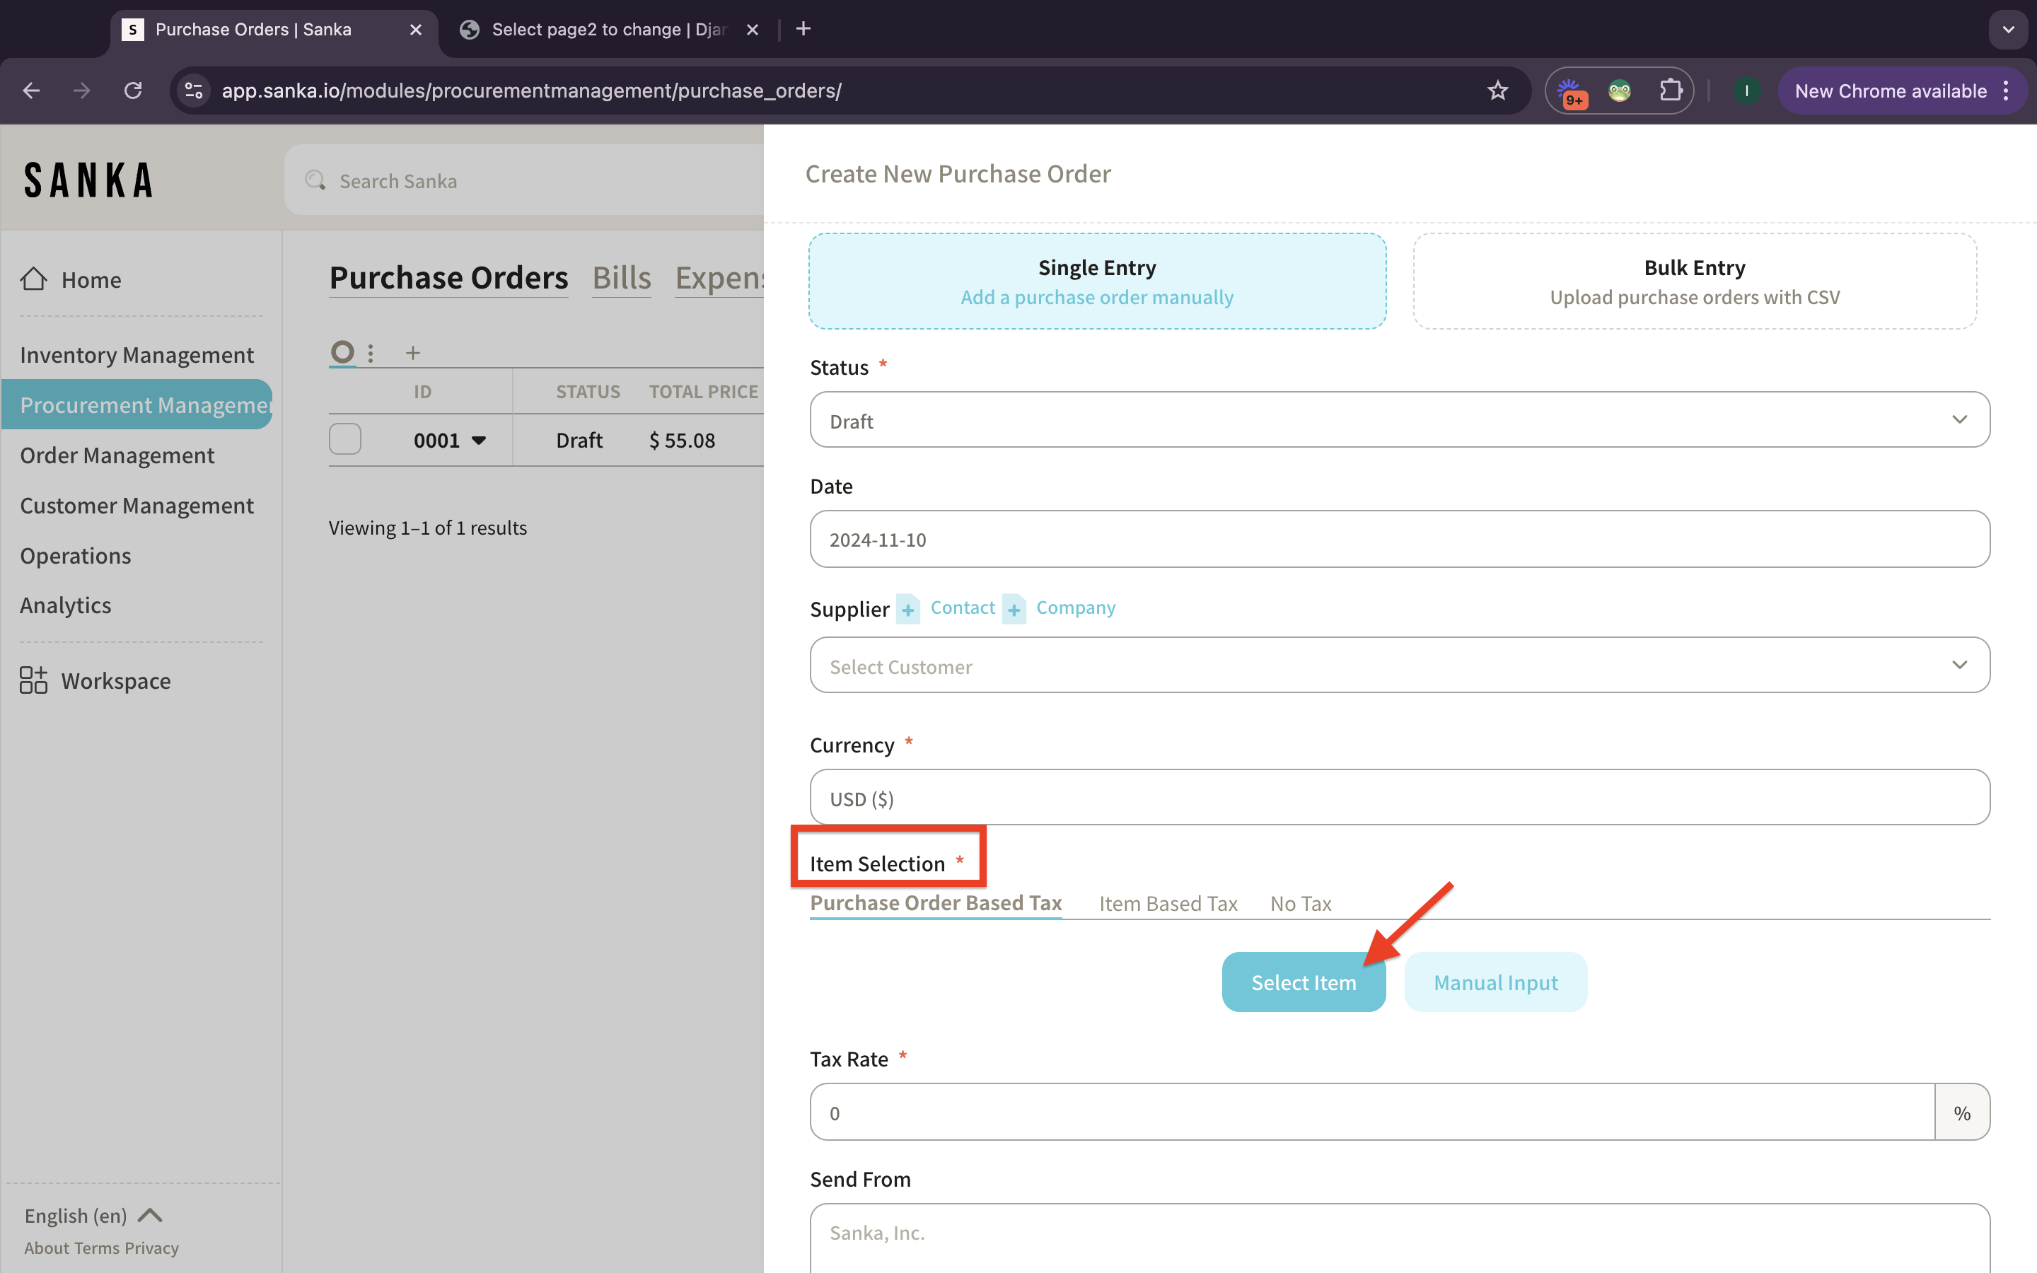Open the Chrome extensions puzzle icon

pos(1670,91)
